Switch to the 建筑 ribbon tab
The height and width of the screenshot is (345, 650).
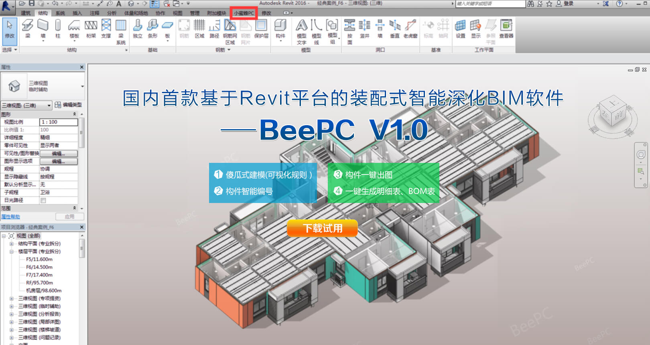tap(26, 13)
